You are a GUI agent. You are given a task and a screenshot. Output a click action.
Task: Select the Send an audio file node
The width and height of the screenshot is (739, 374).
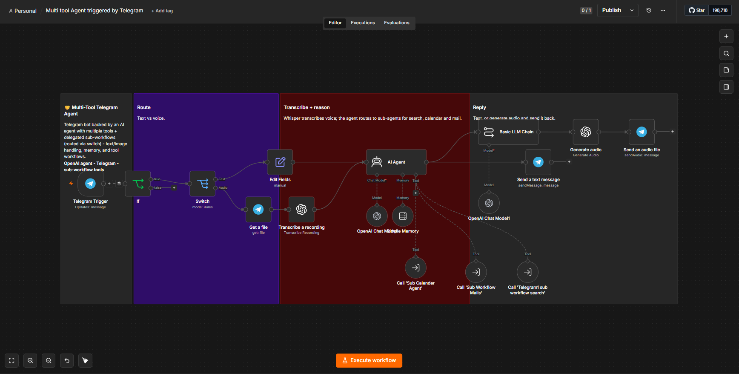pyautogui.click(x=642, y=132)
